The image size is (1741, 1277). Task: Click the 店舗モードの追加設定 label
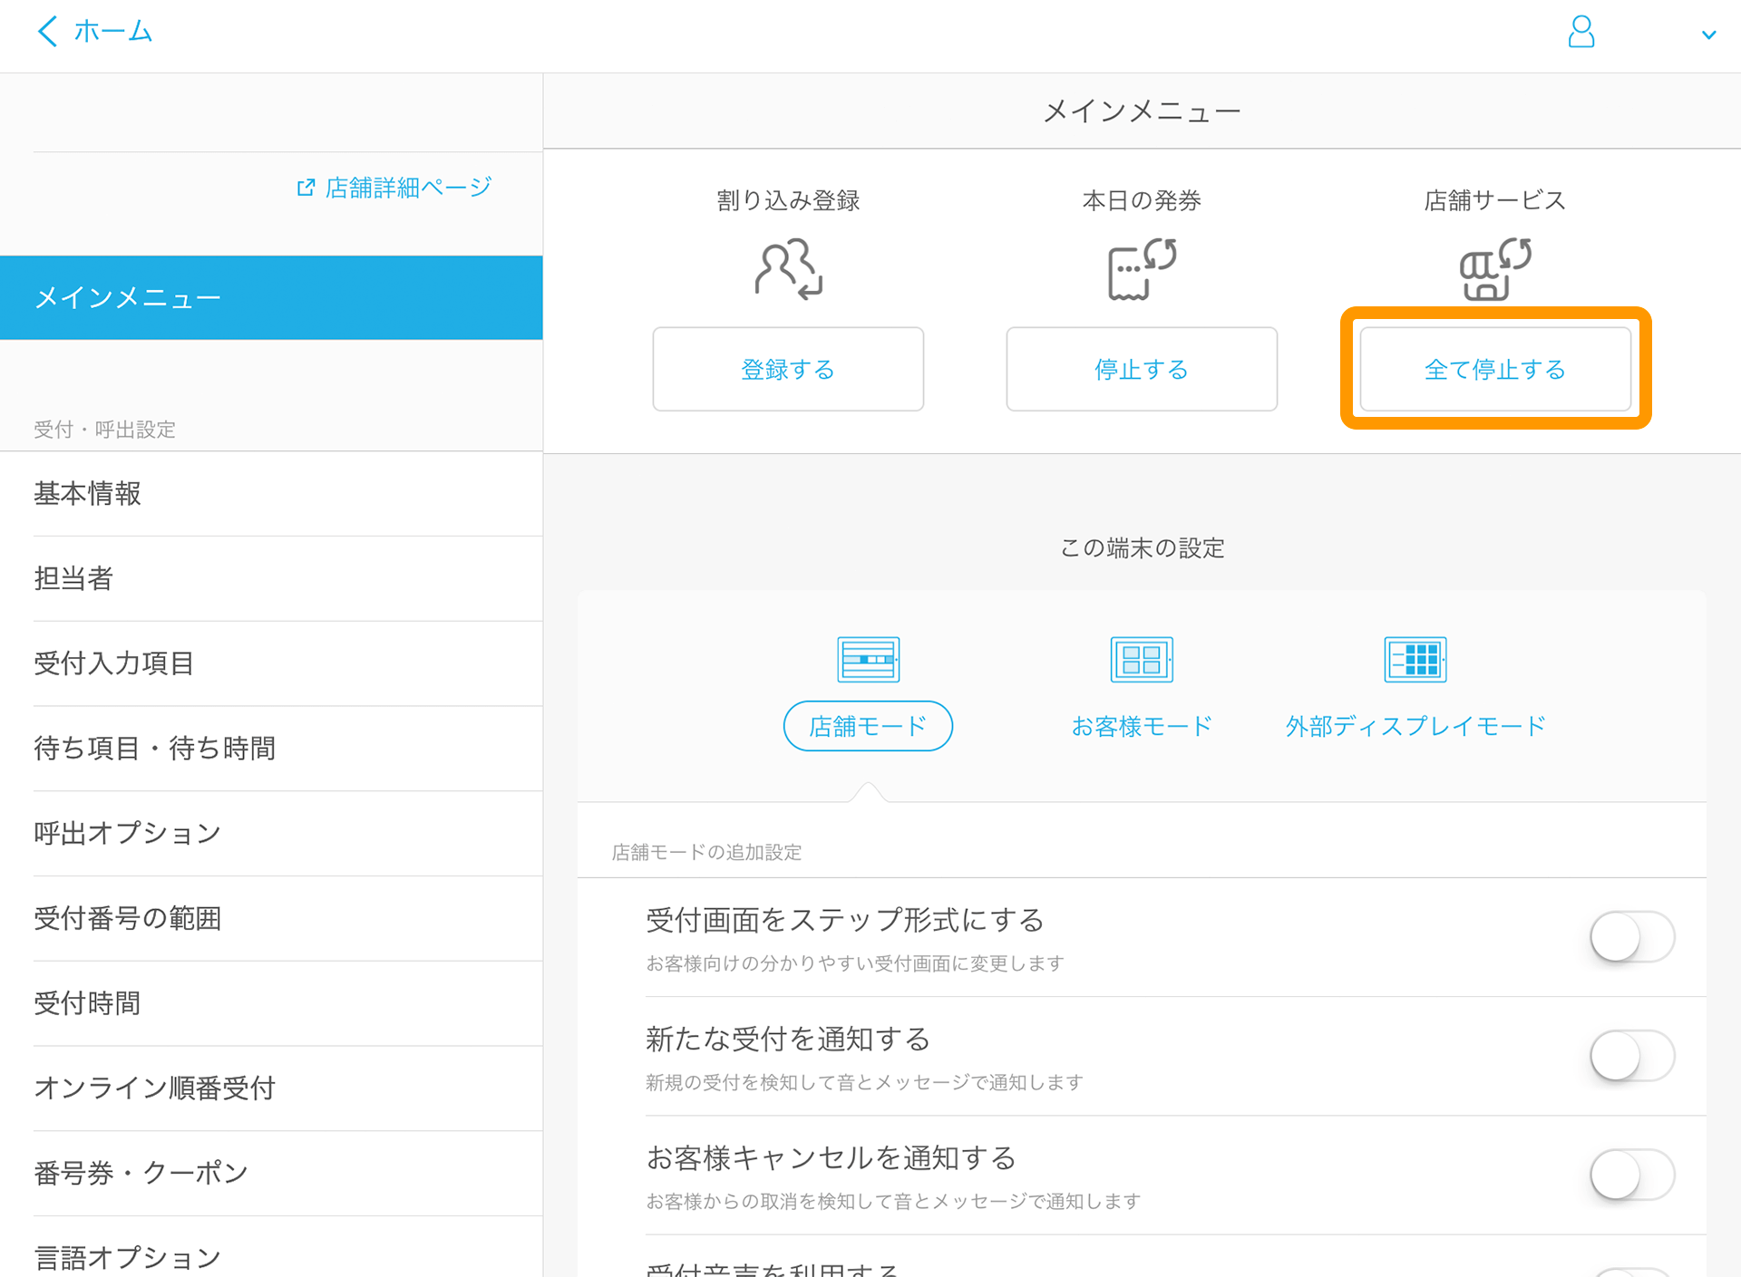[706, 852]
